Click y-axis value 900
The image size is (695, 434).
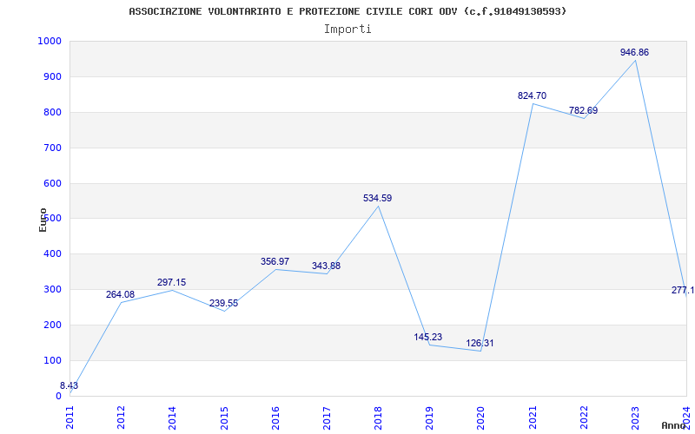pyautogui.click(x=52, y=76)
